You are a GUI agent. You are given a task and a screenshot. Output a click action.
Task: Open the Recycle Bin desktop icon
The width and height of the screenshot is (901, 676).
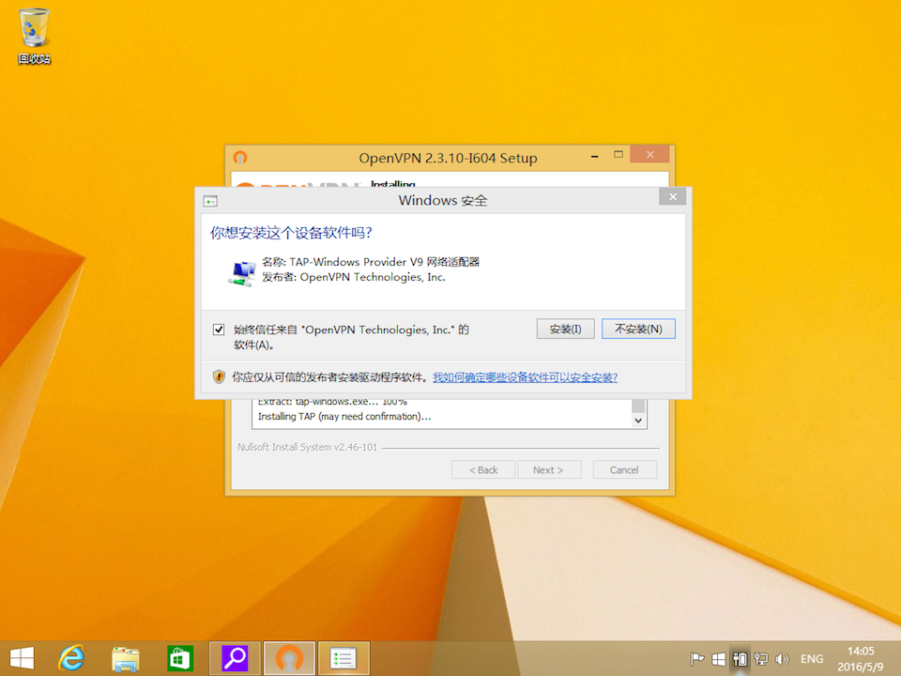pyautogui.click(x=34, y=36)
